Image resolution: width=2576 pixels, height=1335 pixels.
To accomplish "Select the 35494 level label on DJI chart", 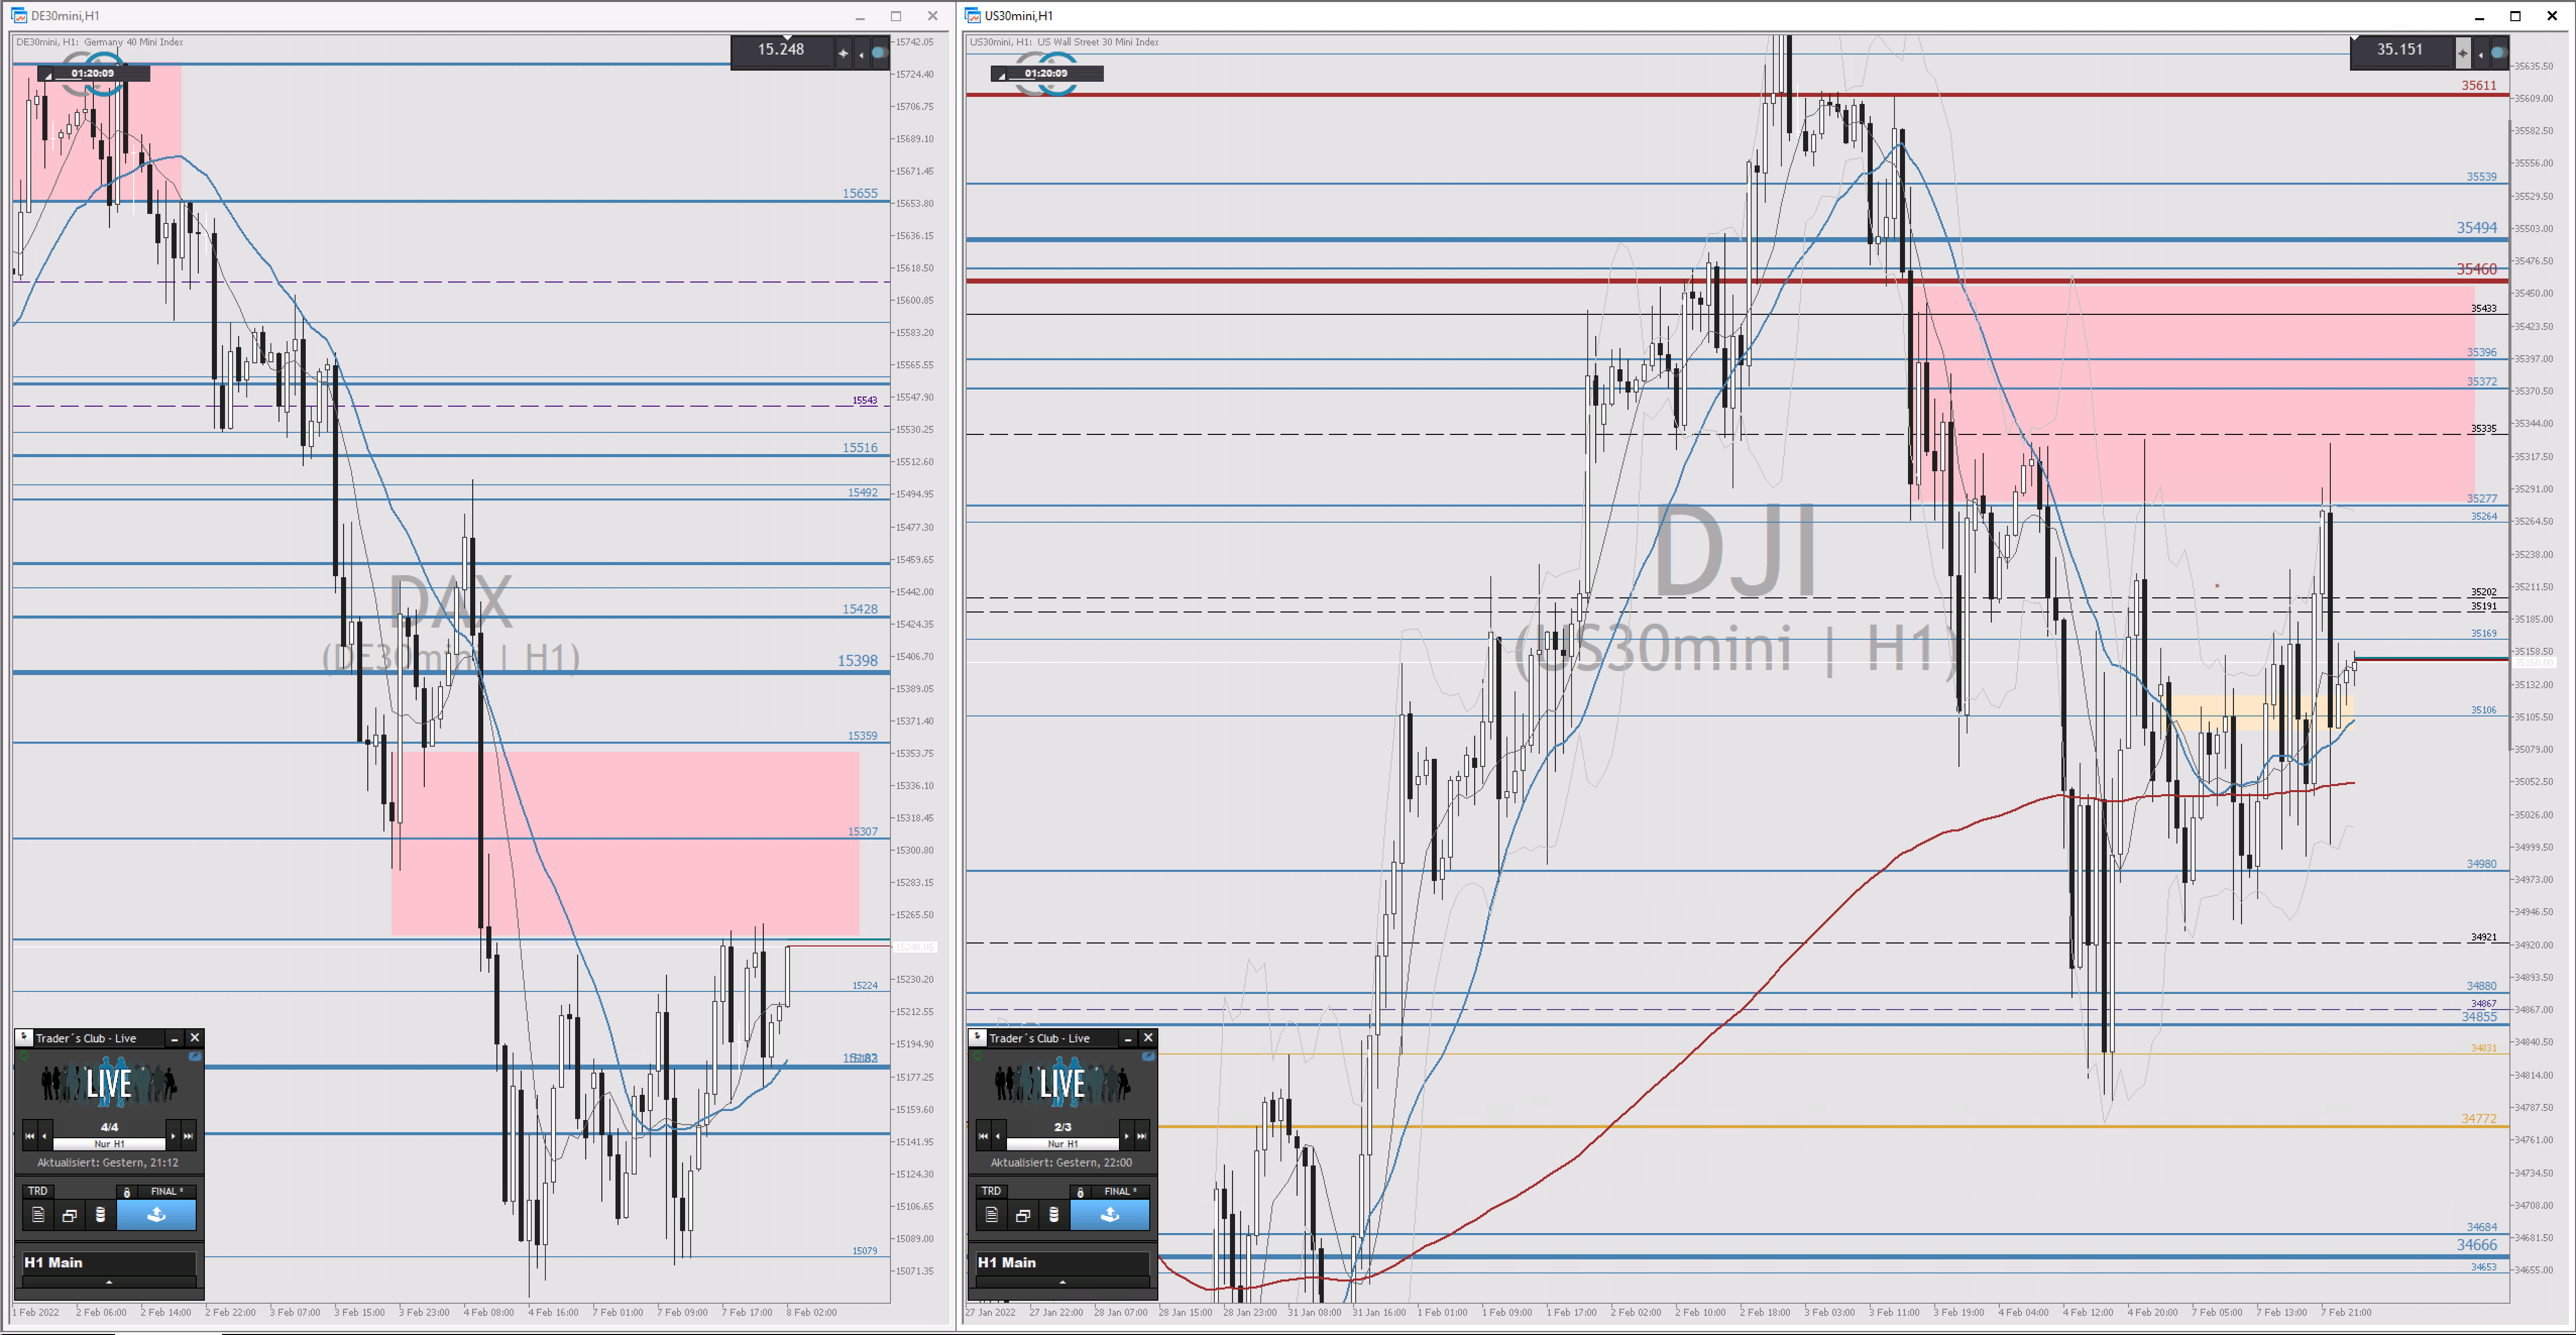I will click(2477, 227).
